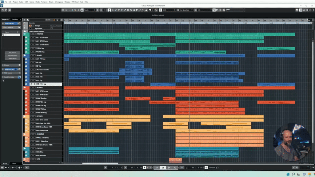Select the Range Selection tool
Viewport: 315px width, 177px height.
(113, 10)
